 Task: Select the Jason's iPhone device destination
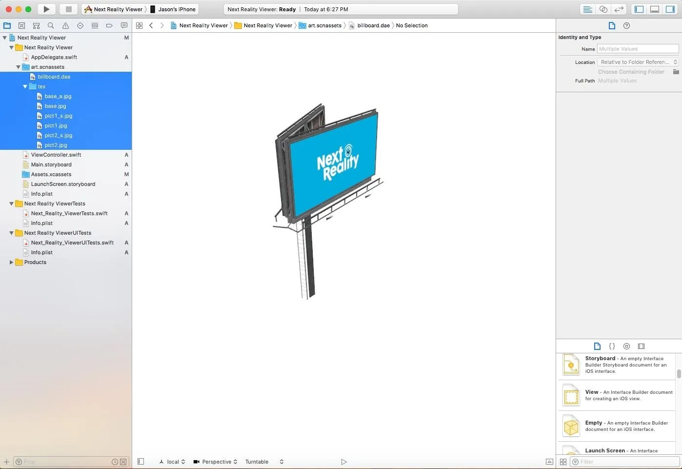(x=173, y=9)
